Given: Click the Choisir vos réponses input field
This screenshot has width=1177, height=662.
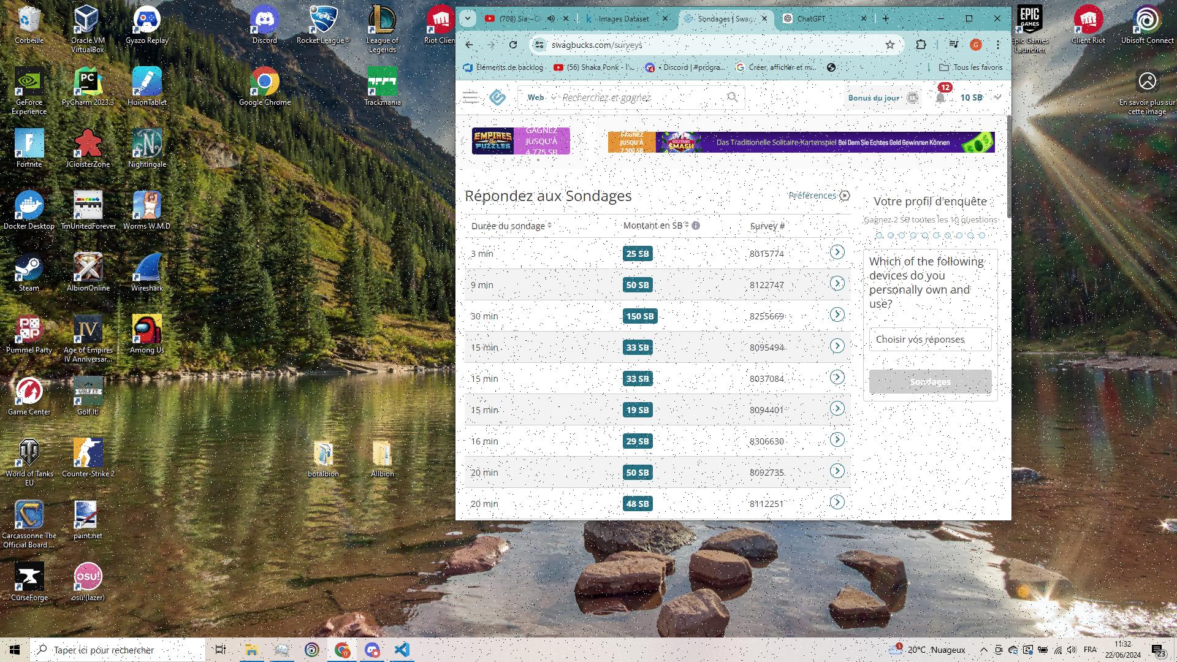Looking at the screenshot, I should (929, 338).
